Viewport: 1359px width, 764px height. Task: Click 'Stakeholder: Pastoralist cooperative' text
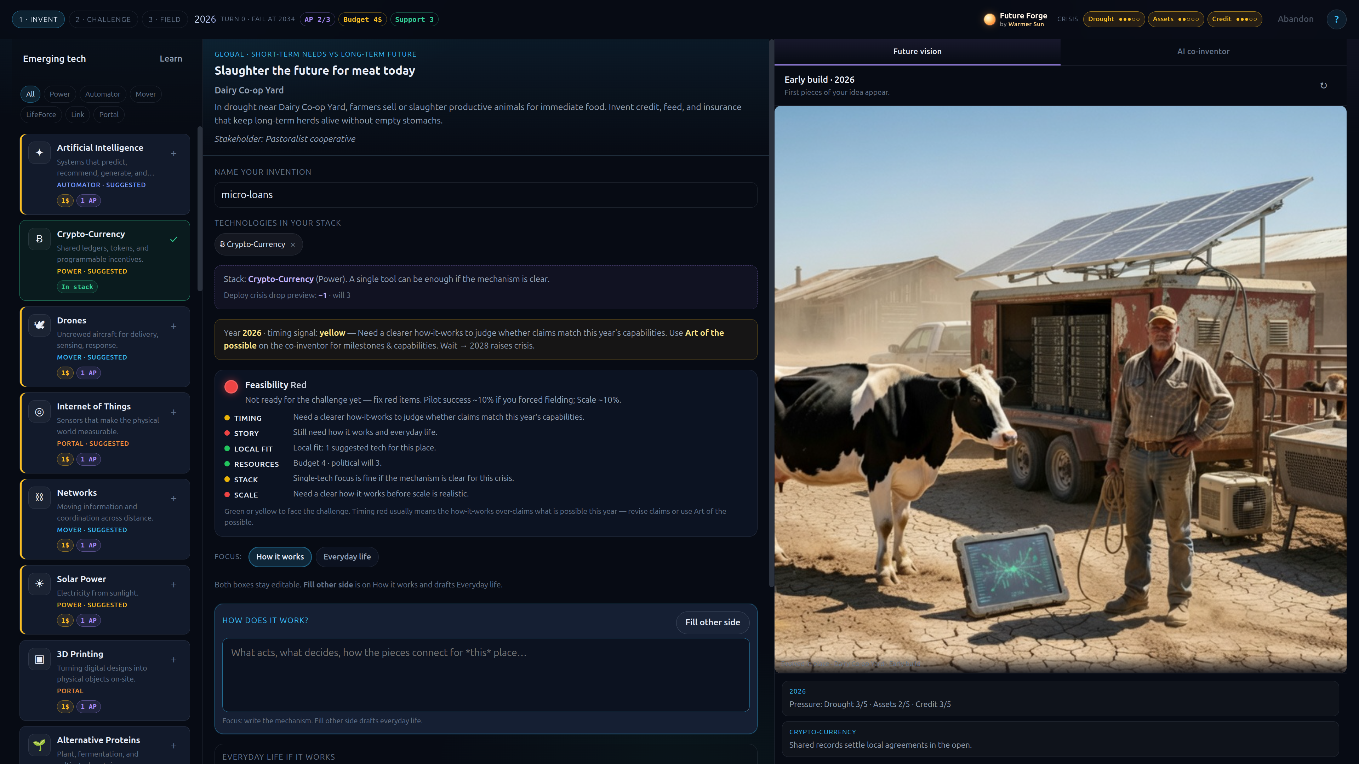tap(285, 139)
